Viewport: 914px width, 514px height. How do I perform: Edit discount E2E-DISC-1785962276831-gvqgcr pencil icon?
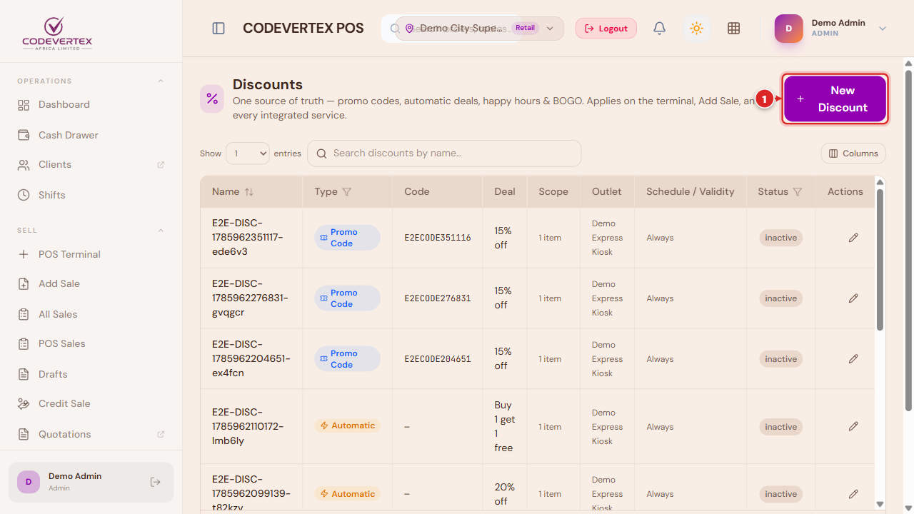tap(853, 298)
